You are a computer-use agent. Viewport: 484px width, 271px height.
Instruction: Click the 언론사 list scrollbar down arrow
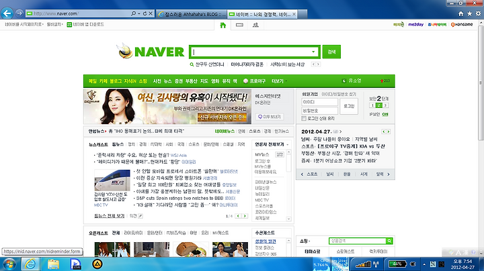pos(289,219)
